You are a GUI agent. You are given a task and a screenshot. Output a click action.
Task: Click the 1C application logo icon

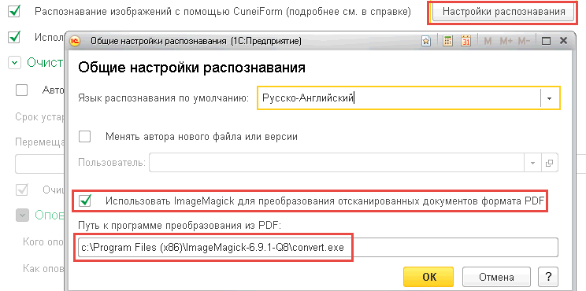coord(74,41)
